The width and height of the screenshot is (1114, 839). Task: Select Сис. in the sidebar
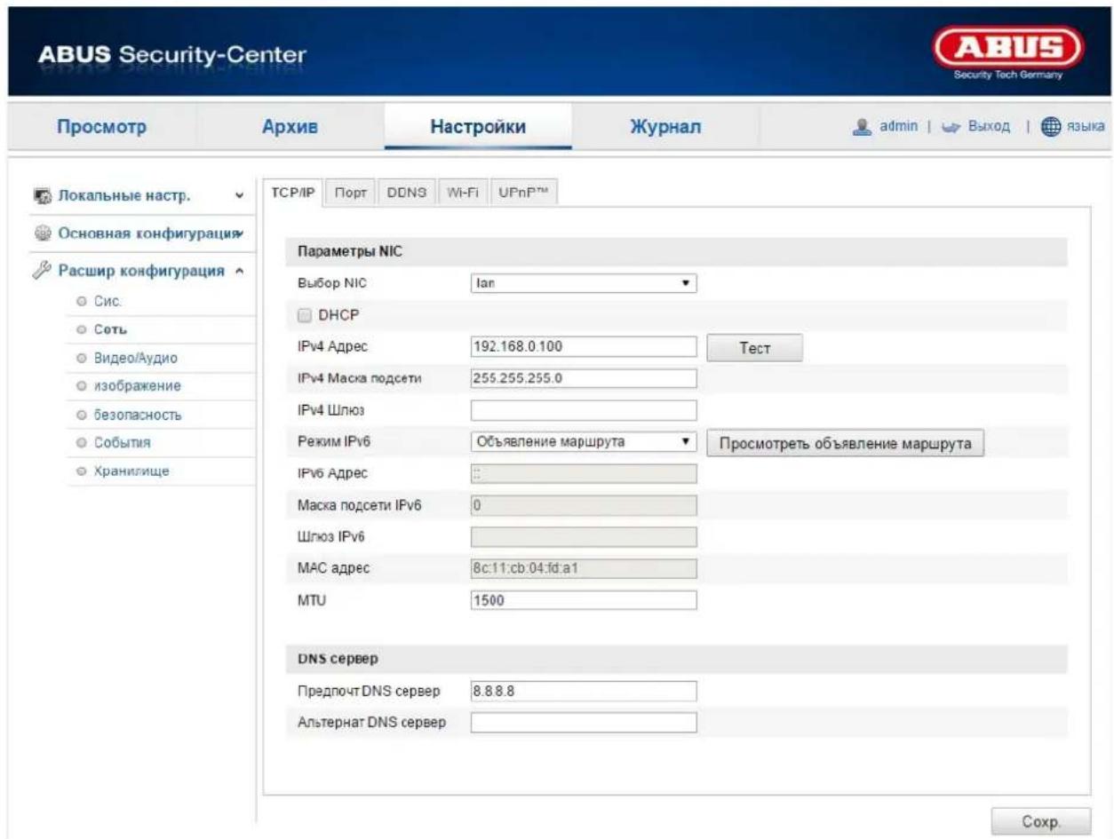coord(108,302)
